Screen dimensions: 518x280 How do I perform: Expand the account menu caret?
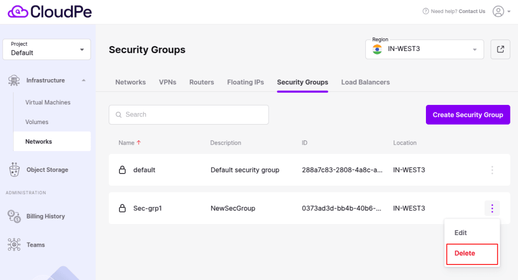pyautogui.click(x=509, y=11)
